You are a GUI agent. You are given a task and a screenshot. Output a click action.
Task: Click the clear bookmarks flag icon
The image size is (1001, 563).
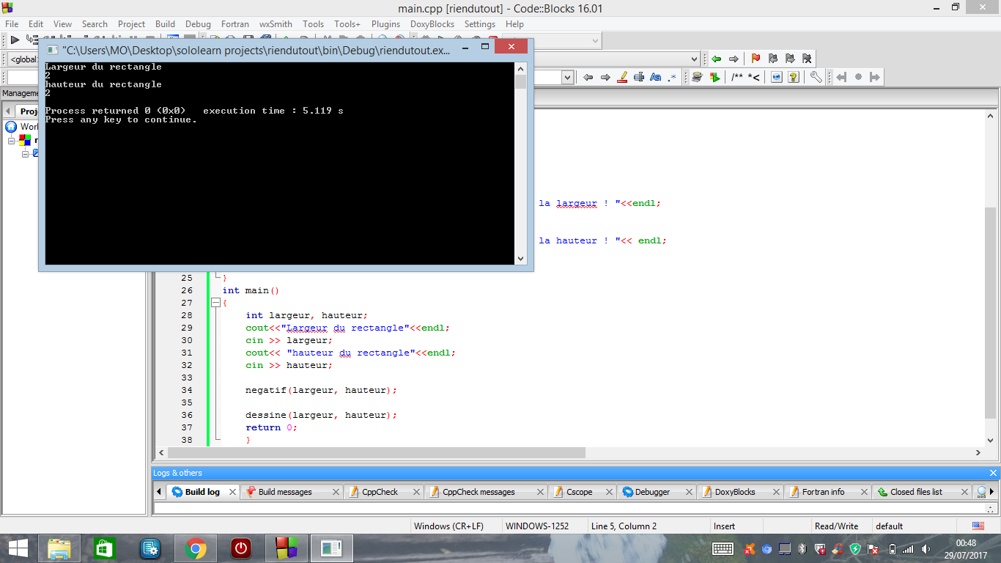tap(807, 59)
